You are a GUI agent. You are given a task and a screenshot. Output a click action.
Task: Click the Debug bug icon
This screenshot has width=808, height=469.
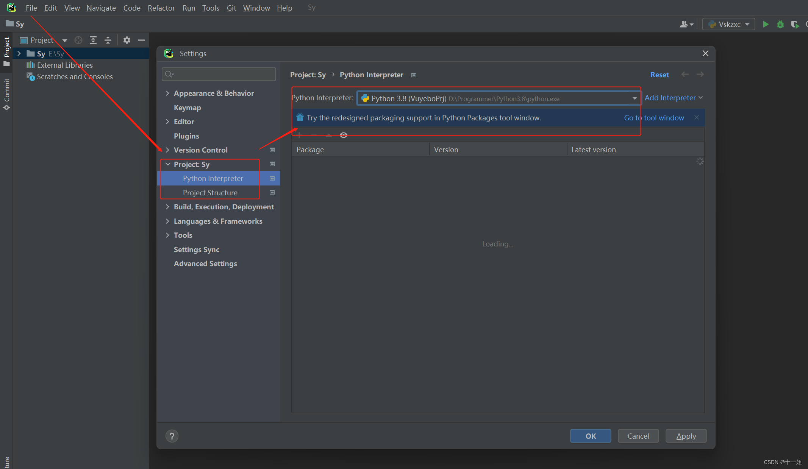pyautogui.click(x=780, y=24)
